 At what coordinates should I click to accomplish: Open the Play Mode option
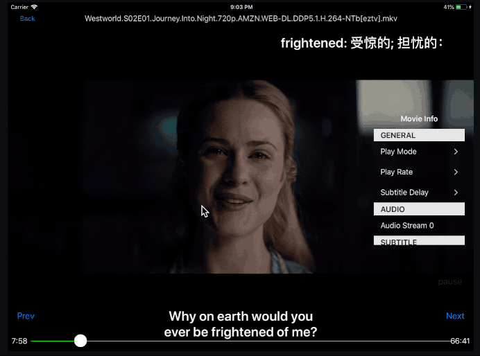[x=419, y=152]
